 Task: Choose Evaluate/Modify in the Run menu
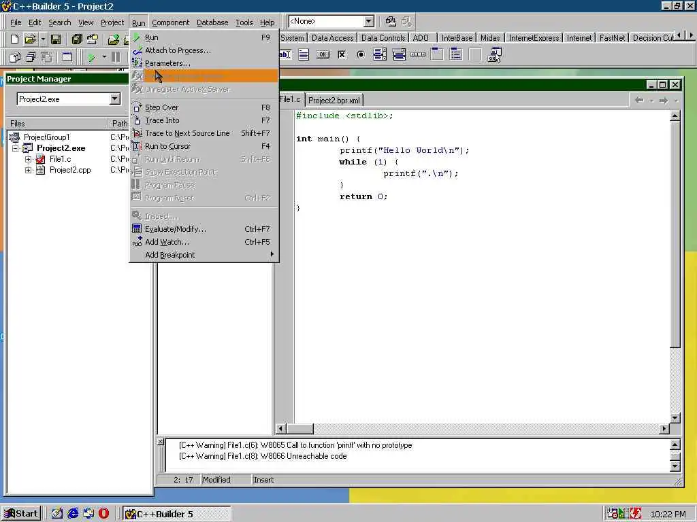click(x=204, y=229)
